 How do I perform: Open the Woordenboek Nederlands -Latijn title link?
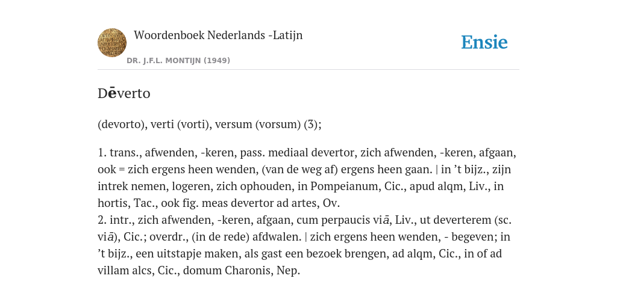tap(218, 35)
